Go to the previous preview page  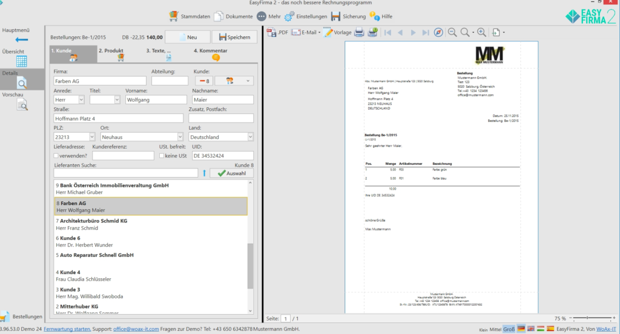click(x=400, y=33)
